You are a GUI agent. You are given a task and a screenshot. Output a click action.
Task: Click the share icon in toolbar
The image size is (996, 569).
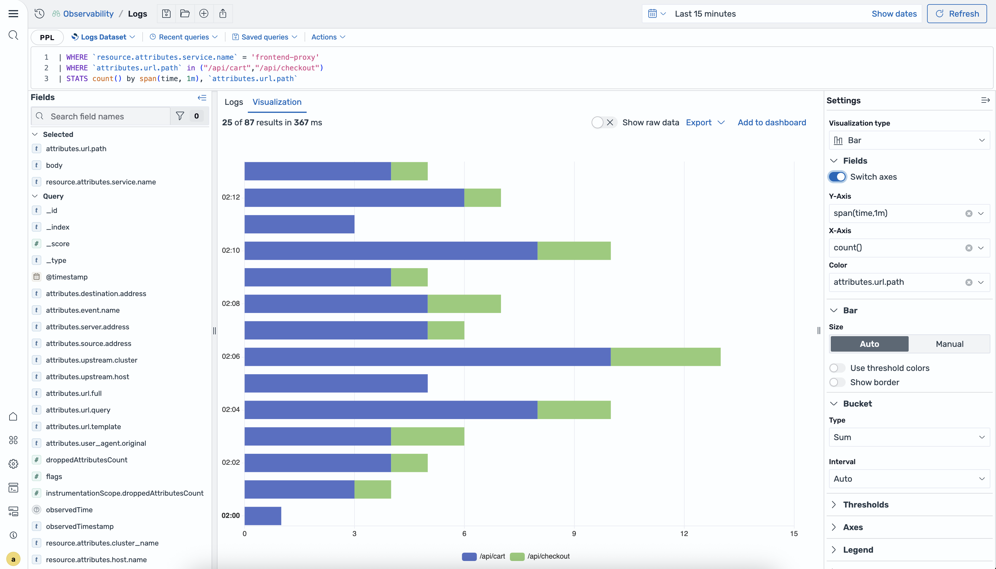(223, 14)
